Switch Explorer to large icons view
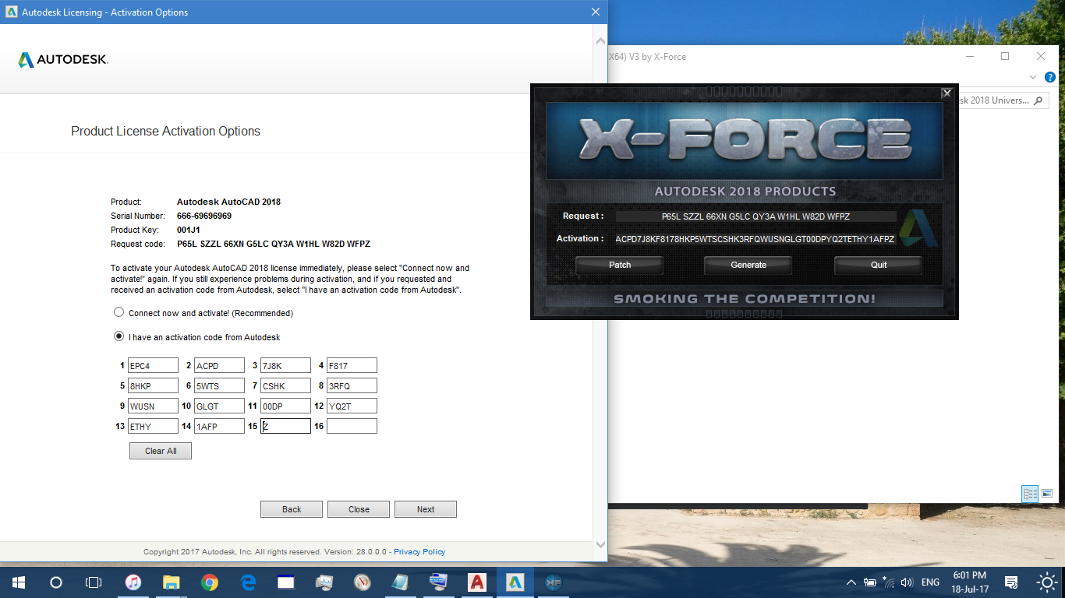1065x598 pixels. coord(1047,494)
